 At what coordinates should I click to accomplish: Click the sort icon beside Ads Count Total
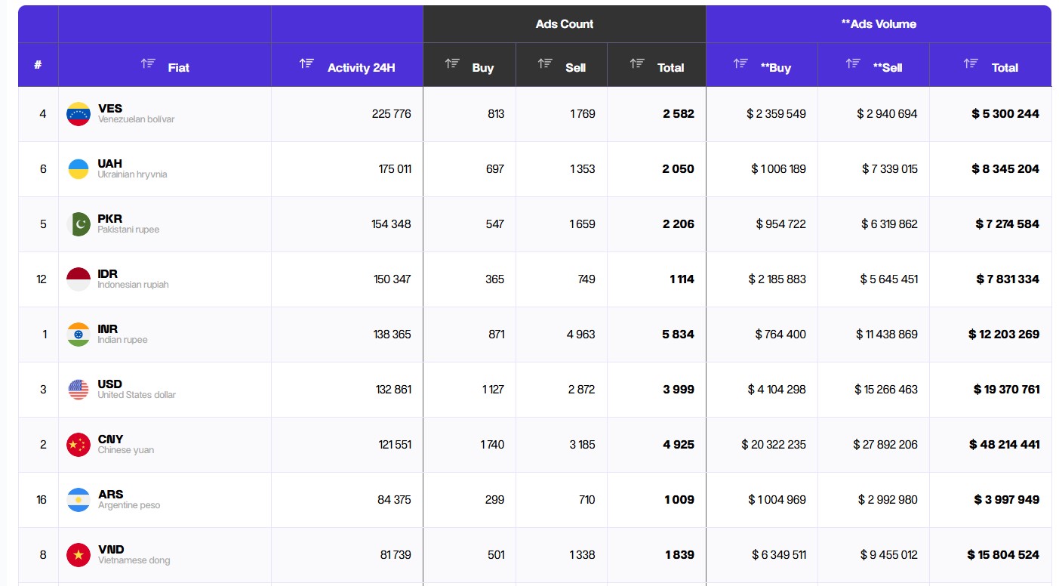(x=637, y=64)
